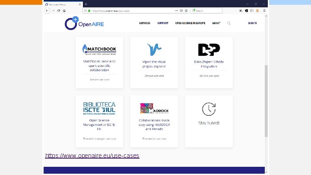Click the scrollbar up arrow

click(266, 16)
